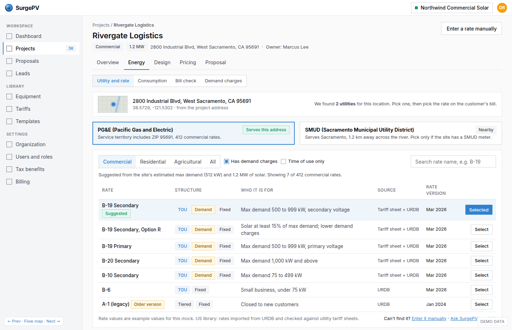Open the Northwind Commercial Solar organization switcher
Image resolution: width=512 pixels, height=330 pixels.
452,8
